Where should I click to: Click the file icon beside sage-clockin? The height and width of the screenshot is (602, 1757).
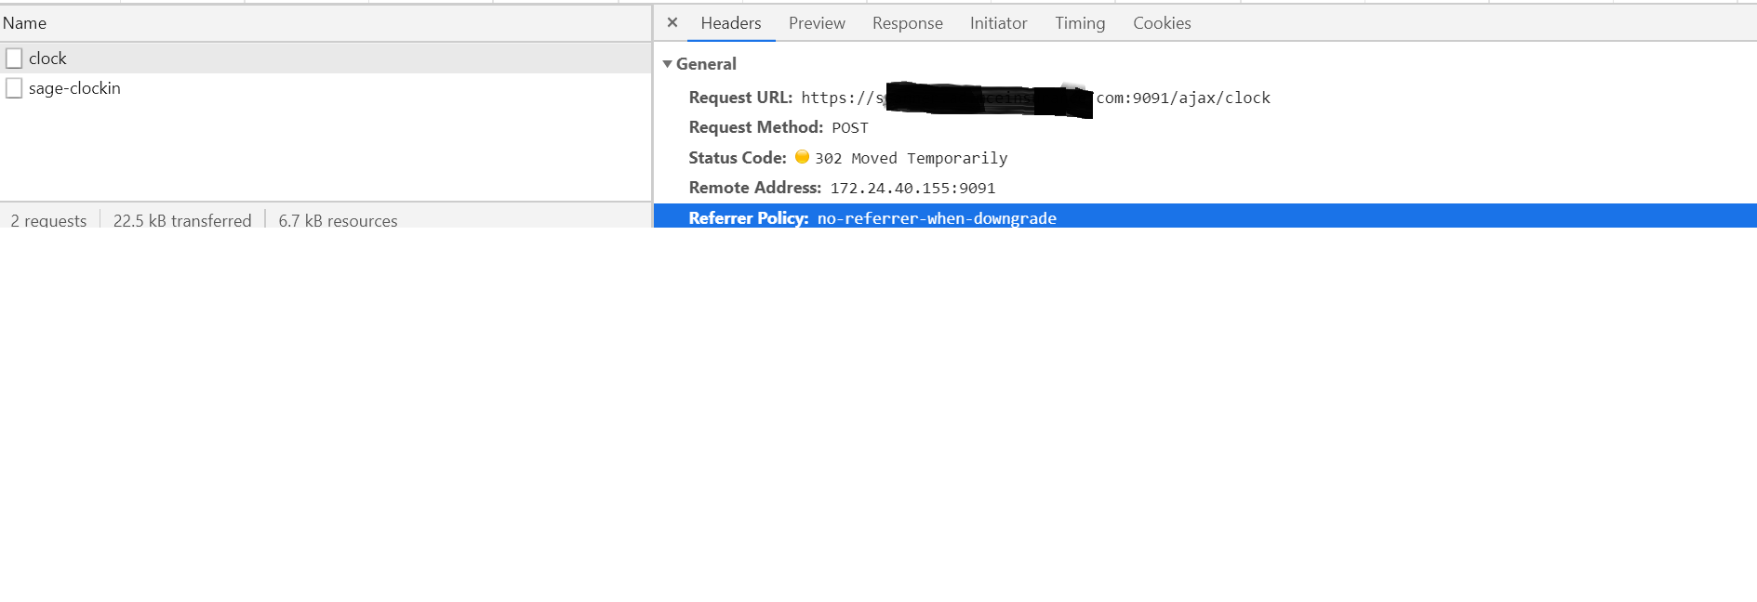pyautogui.click(x=14, y=88)
